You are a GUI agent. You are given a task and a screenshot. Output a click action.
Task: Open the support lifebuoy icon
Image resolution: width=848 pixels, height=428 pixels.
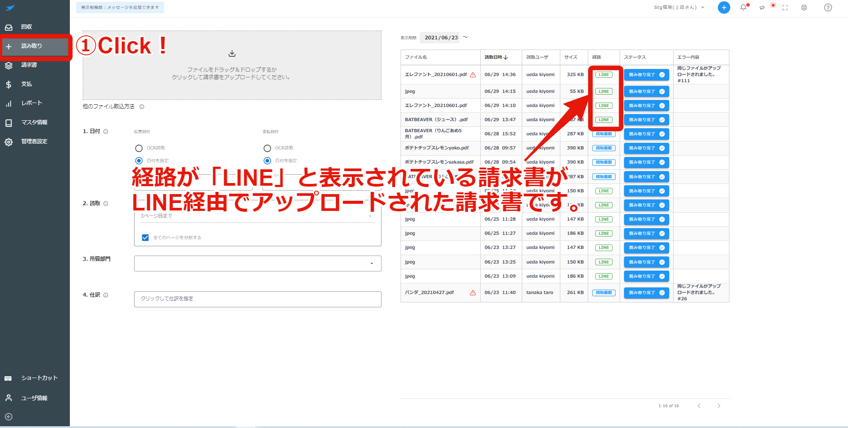[x=804, y=8]
